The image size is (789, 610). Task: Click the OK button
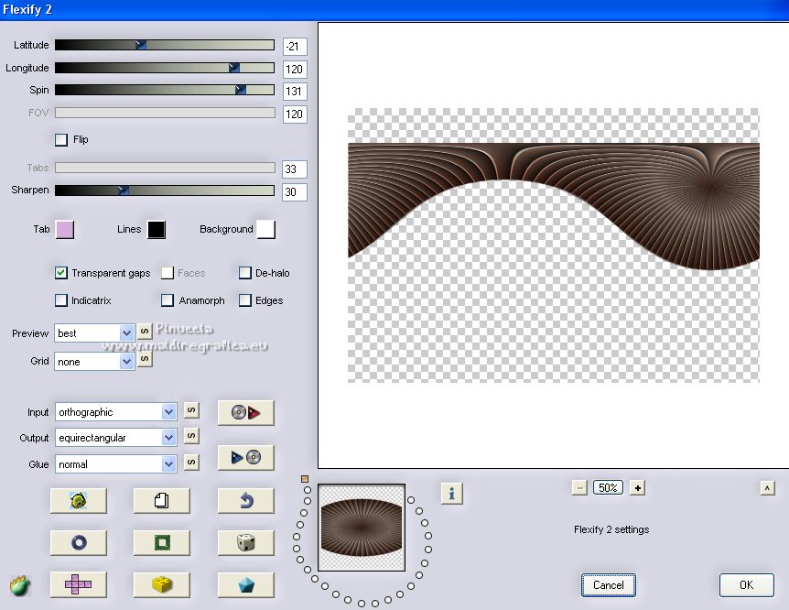coord(746,585)
